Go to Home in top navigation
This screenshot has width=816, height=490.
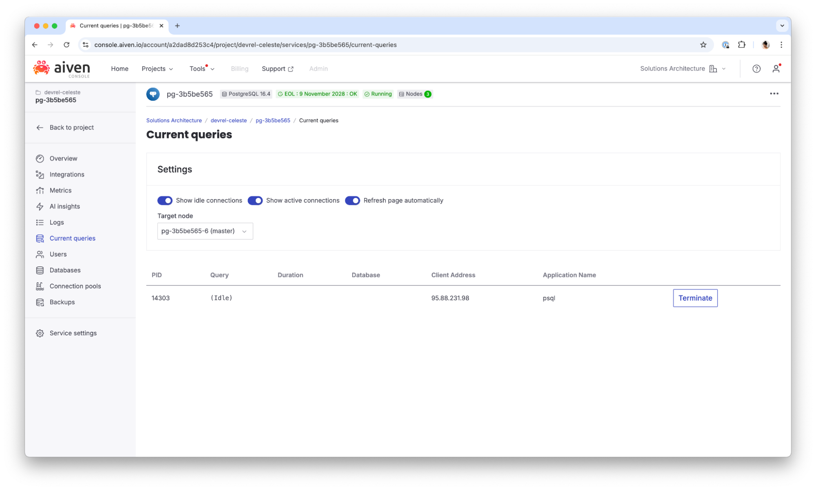pyautogui.click(x=120, y=69)
